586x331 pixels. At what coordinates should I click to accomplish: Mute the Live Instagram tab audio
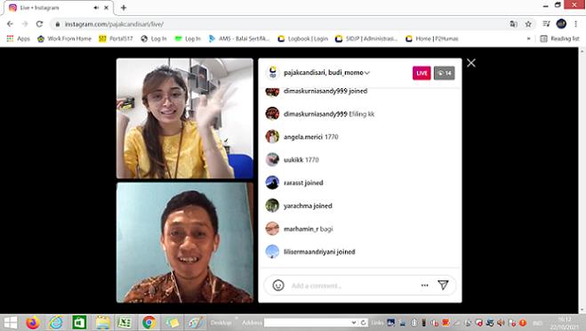(96, 7)
